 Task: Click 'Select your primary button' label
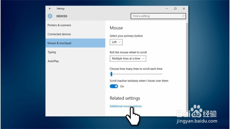[x=126, y=36]
